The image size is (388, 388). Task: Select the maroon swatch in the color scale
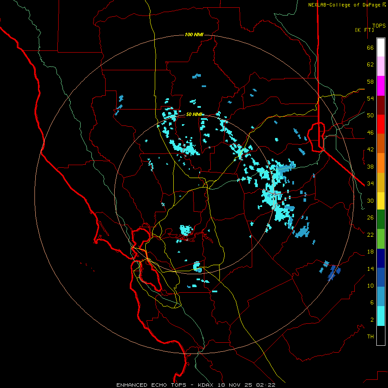[381, 105]
